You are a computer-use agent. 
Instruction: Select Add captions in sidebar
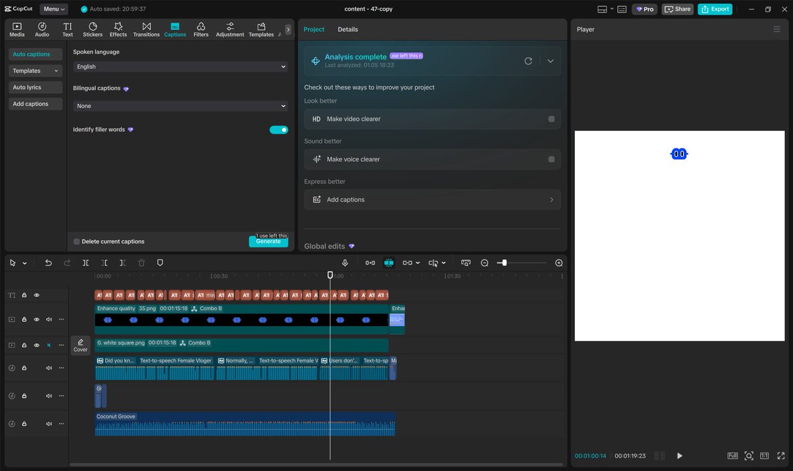point(36,104)
